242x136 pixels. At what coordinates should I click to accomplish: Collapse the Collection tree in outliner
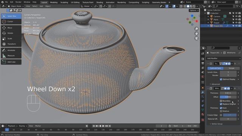coord(205,13)
